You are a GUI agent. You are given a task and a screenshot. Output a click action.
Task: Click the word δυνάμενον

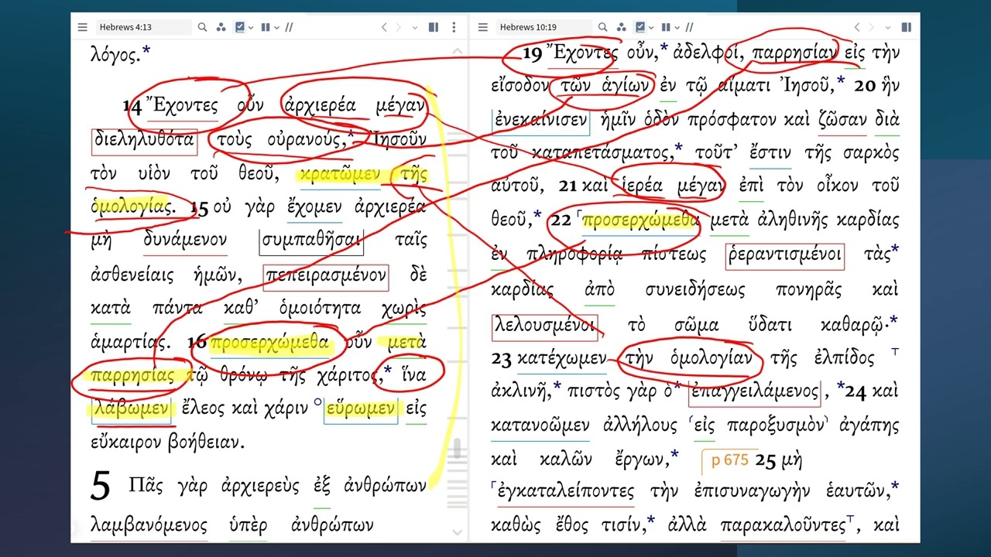pos(185,240)
